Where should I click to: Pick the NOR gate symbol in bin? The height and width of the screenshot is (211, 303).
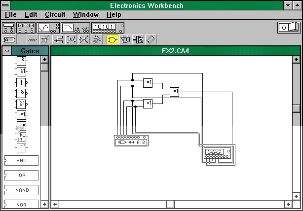pyautogui.click(x=21, y=104)
